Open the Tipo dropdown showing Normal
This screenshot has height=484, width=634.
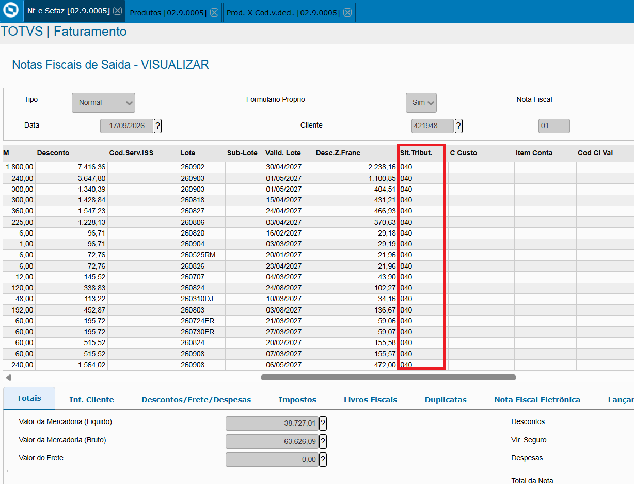point(103,103)
